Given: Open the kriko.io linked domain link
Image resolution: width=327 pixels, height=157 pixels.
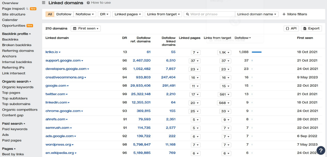Looking at the screenshot, I should click(x=52, y=52).
